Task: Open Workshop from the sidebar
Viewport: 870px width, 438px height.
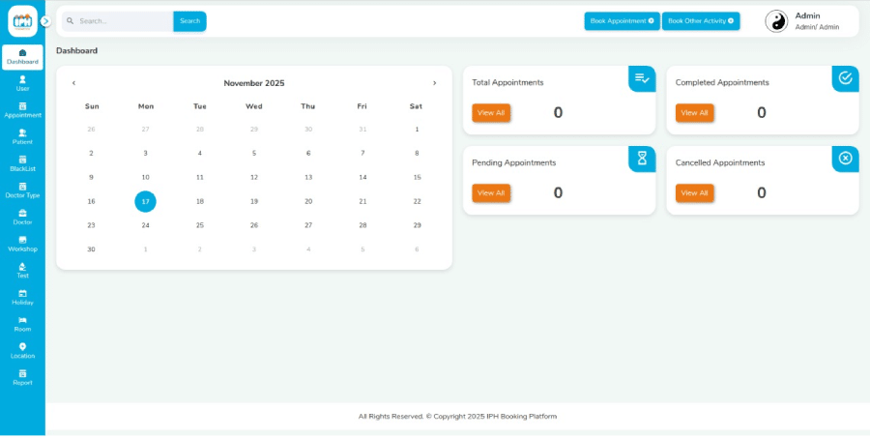Action: tap(22, 245)
